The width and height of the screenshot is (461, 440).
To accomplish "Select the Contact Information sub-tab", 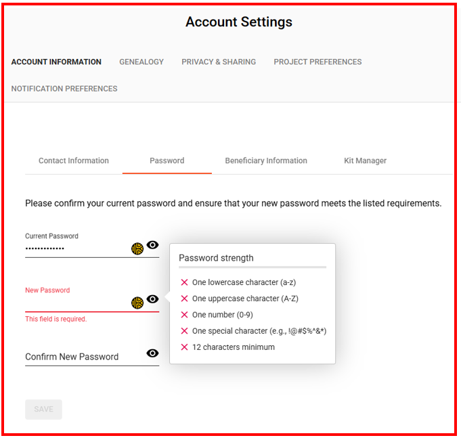I will click(74, 160).
